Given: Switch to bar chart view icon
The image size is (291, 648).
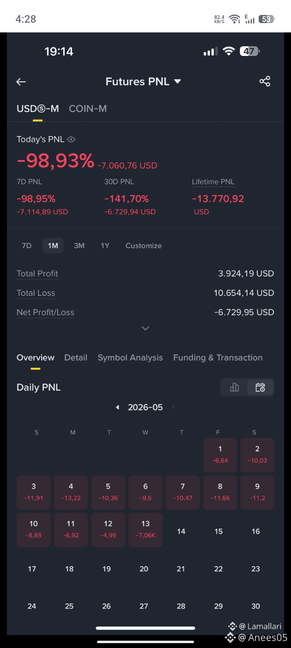Looking at the screenshot, I should coord(234,388).
